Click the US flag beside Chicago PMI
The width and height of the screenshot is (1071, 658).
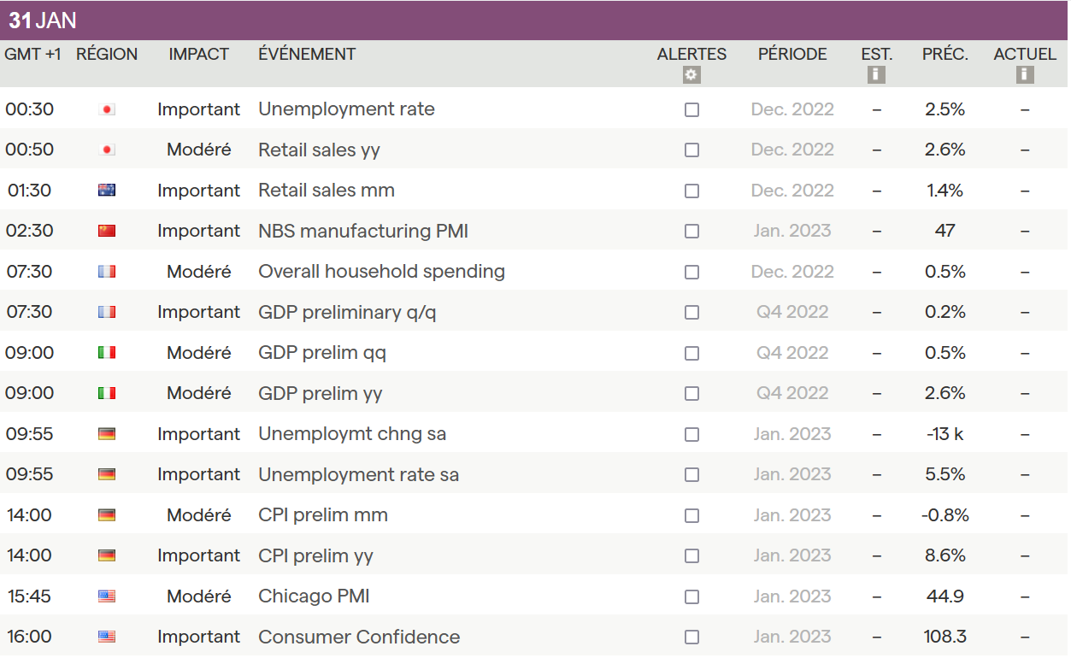click(x=107, y=596)
